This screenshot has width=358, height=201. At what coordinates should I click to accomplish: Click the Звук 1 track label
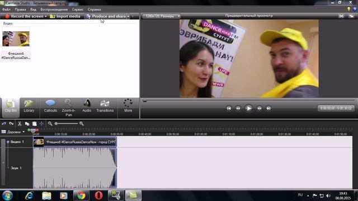pyautogui.click(x=16, y=168)
